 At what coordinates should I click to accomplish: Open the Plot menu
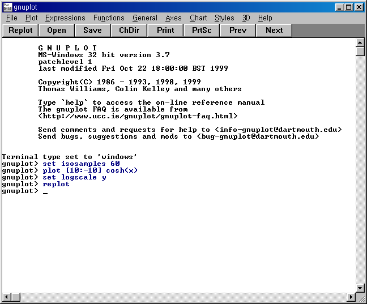[x=31, y=18]
